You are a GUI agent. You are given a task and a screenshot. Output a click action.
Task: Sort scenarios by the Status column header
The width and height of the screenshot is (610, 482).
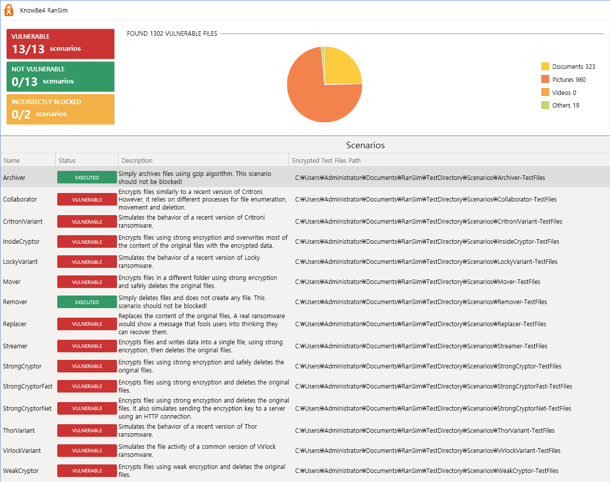[87, 160]
